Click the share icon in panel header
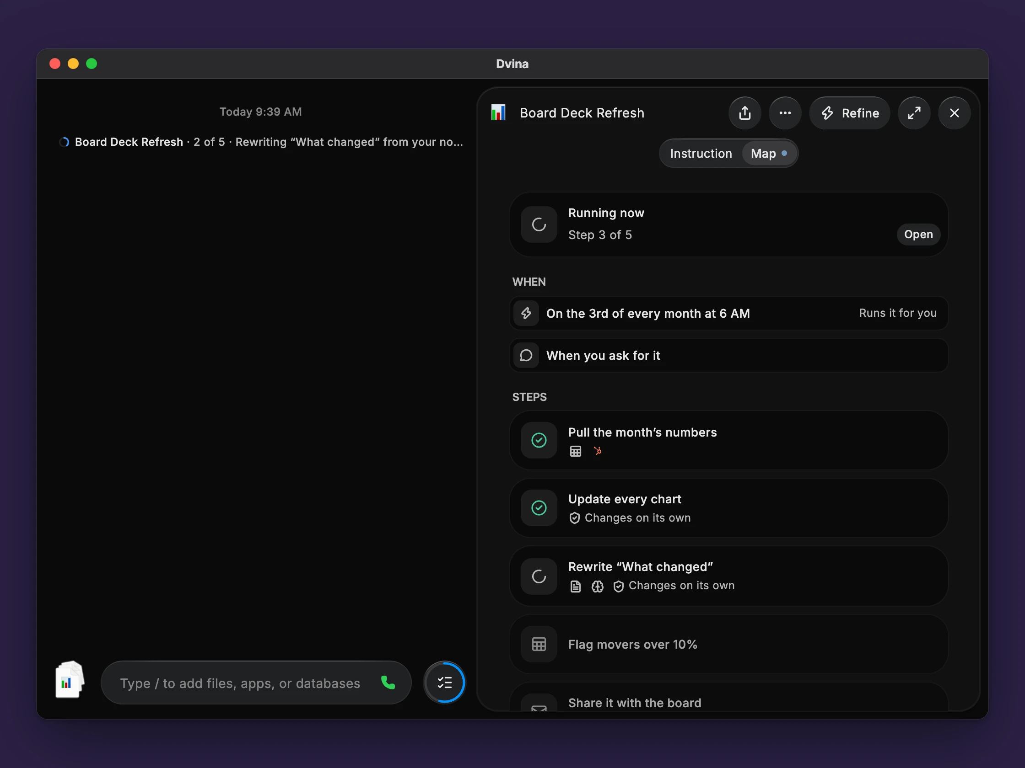The image size is (1025, 768). (744, 113)
